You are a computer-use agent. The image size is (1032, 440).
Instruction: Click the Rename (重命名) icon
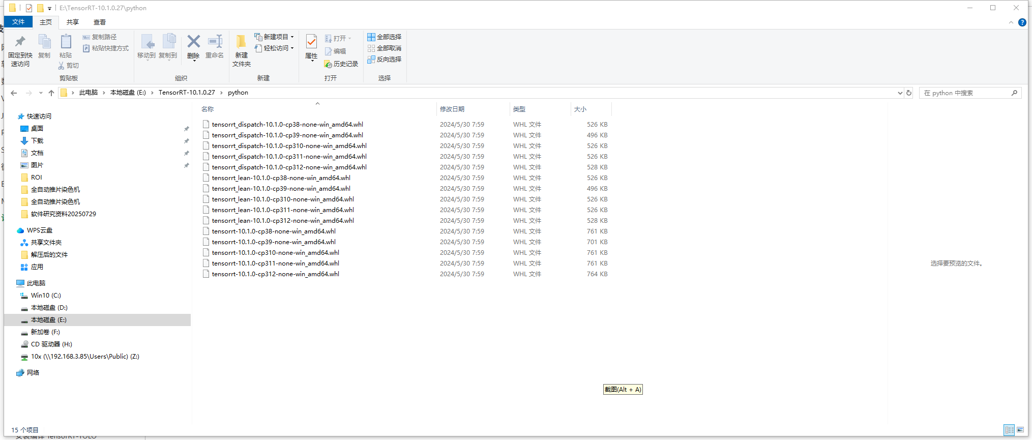215,42
